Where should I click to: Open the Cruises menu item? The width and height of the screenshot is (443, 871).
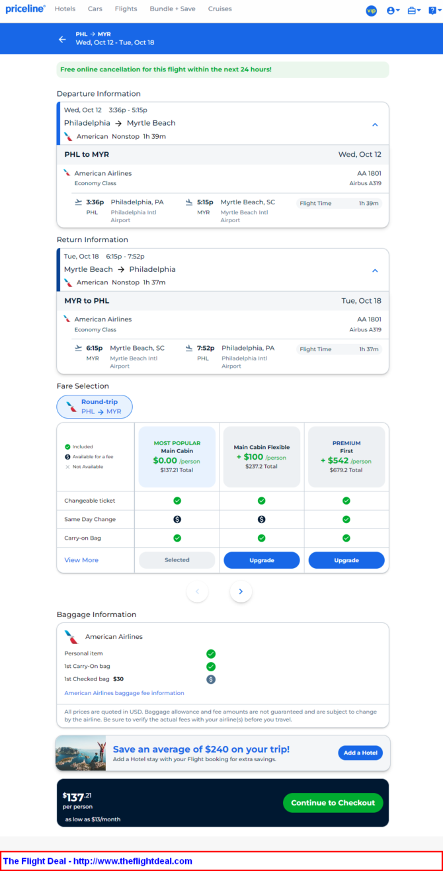tap(220, 9)
